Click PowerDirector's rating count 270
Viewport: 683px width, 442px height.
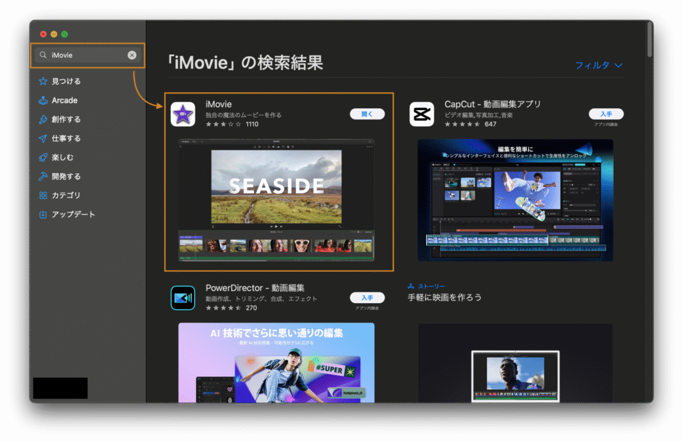[251, 308]
